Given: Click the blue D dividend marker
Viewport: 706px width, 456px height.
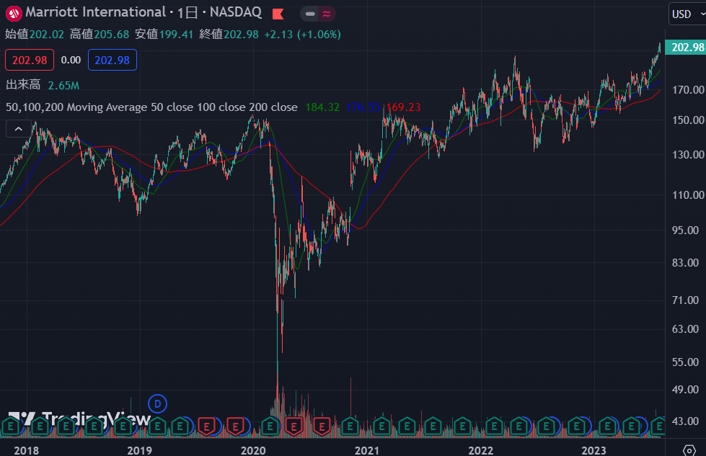Looking at the screenshot, I should tap(158, 404).
